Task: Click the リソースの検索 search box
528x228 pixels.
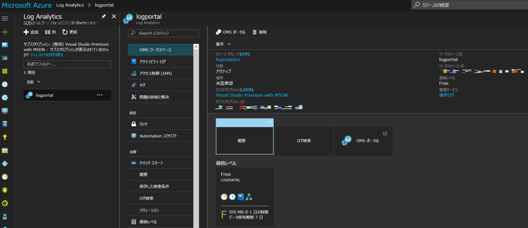Action: pos(469,5)
